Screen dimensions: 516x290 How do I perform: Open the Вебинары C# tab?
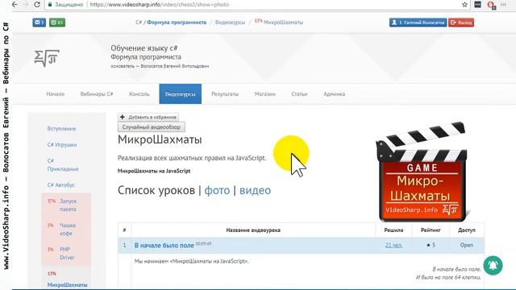click(97, 94)
